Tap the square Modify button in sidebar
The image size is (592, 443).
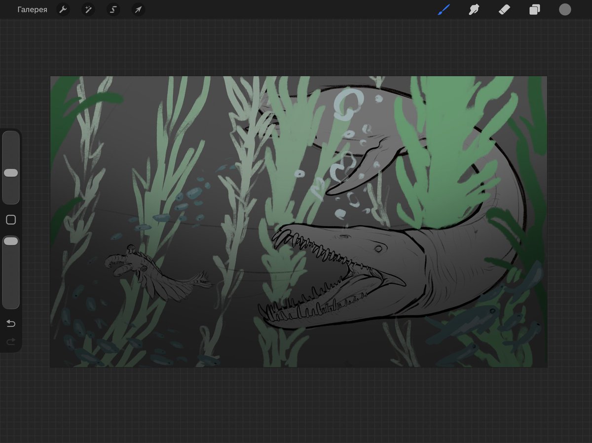click(11, 220)
